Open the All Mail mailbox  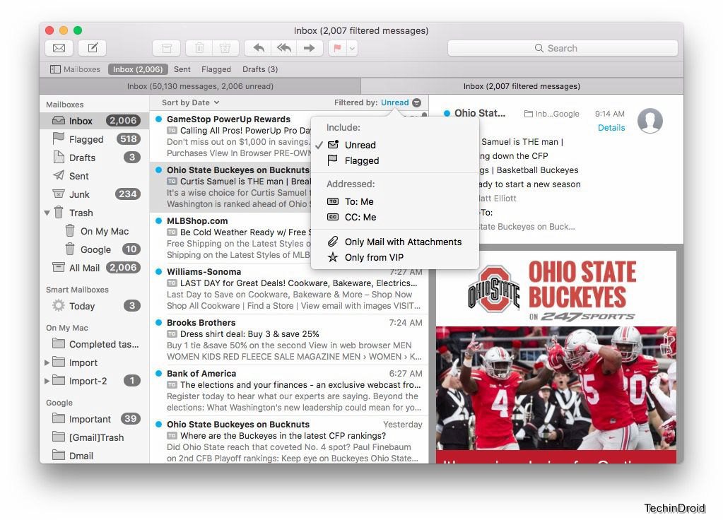click(x=95, y=268)
